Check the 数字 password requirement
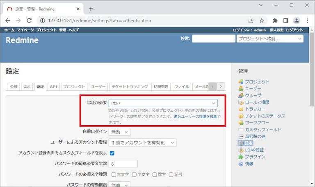Image resolution: width=315 pixels, height=187 pixels. pos(155,175)
